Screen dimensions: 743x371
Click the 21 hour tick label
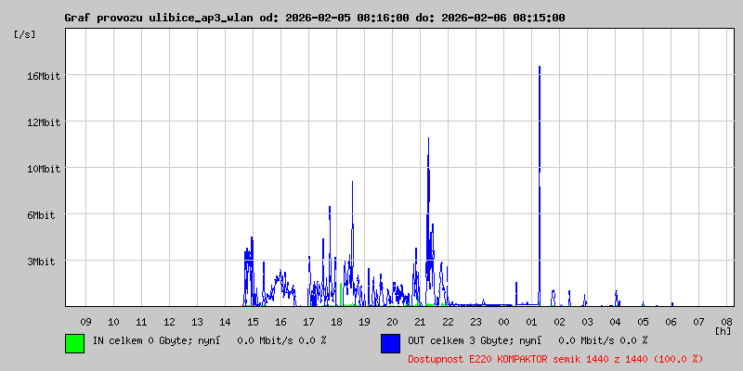click(x=420, y=322)
